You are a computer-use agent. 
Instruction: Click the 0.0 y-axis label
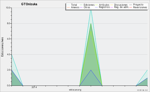[x=8, y=86]
